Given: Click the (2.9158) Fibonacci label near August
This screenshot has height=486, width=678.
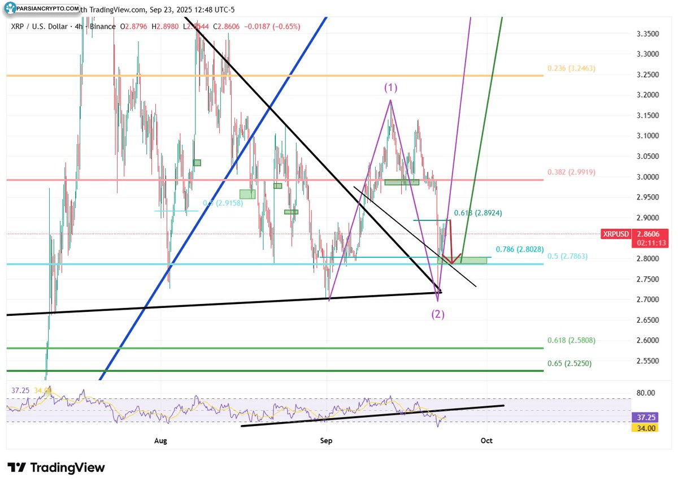Looking at the screenshot, I should coord(223,203).
